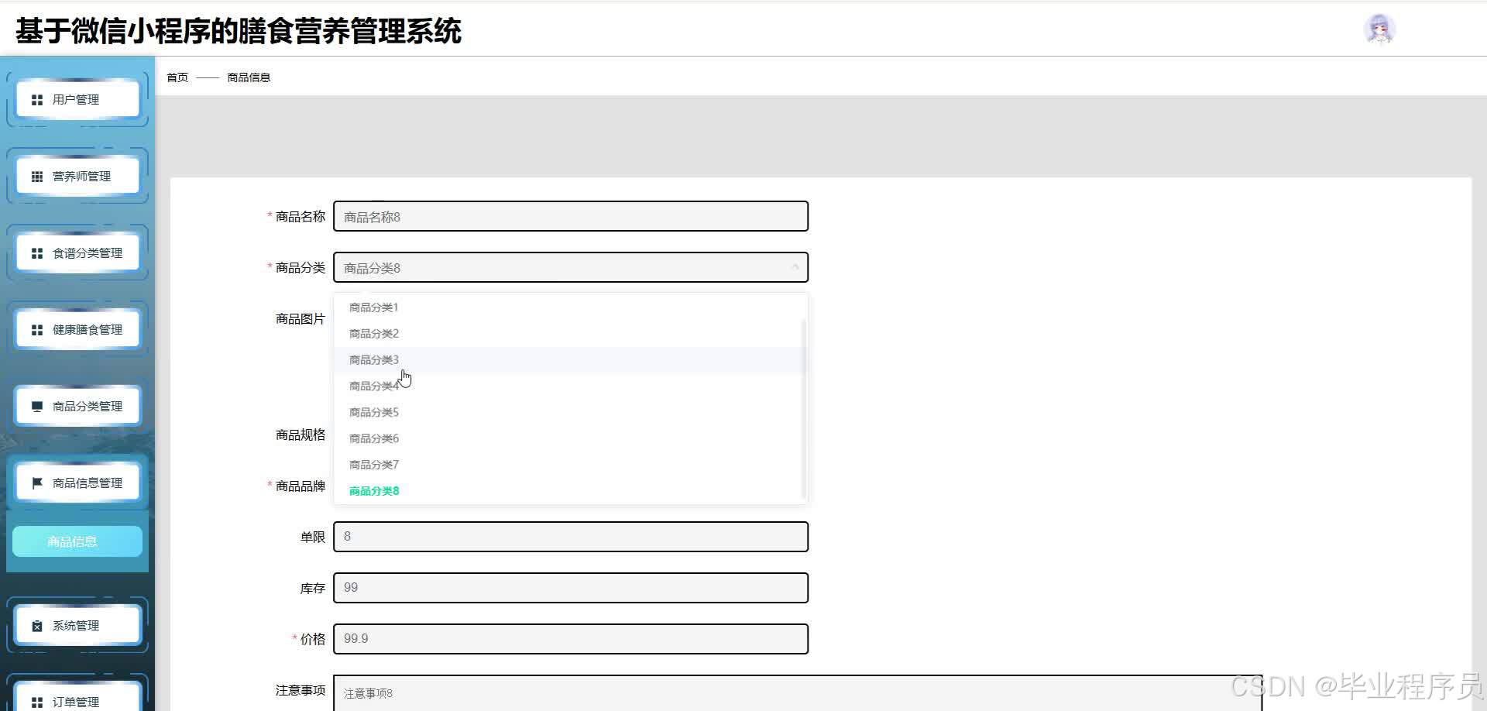Choose 商品分类2 from the dropdown list

[x=571, y=334]
